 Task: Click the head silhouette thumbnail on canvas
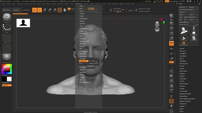click(x=23, y=23)
